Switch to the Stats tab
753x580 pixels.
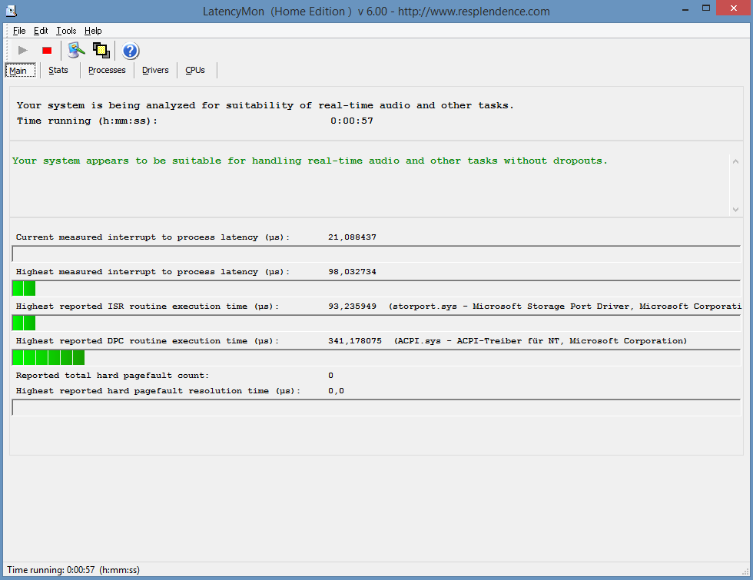(x=58, y=70)
